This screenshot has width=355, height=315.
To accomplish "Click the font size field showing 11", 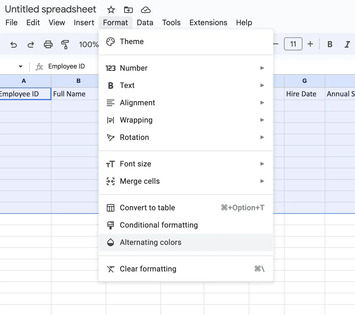I will (293, 44).
